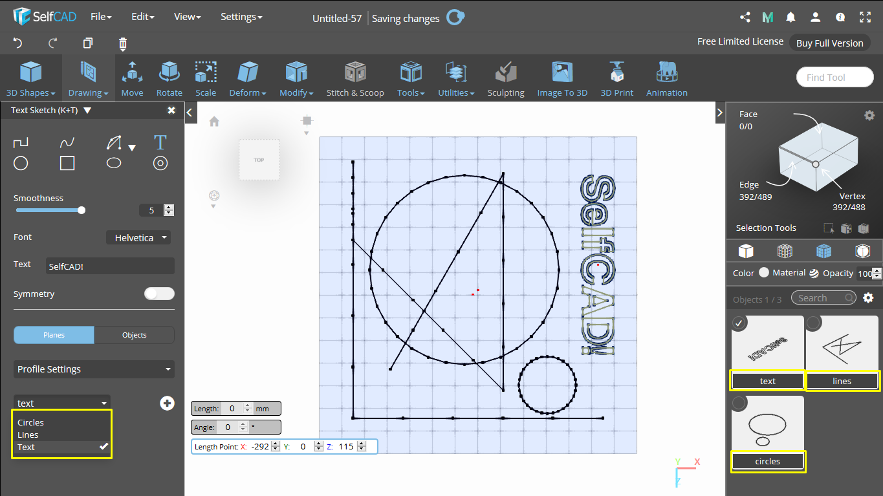Select the polyline sketch tool

pyautogui.click(x=21, y=143)
